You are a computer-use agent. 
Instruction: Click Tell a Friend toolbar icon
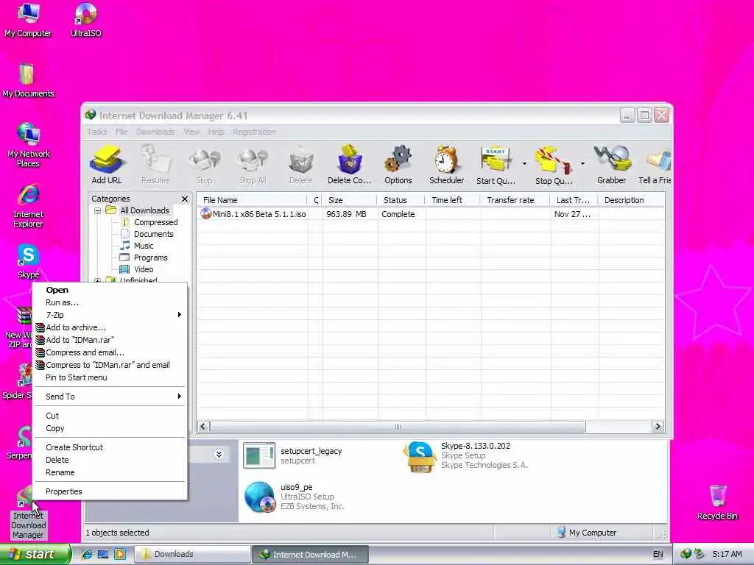click(x=655, y=165)
